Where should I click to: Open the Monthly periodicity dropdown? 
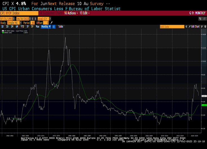46,26
